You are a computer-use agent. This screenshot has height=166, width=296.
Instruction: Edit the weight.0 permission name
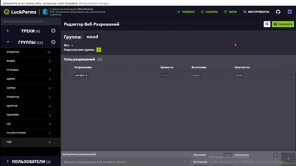81,75
